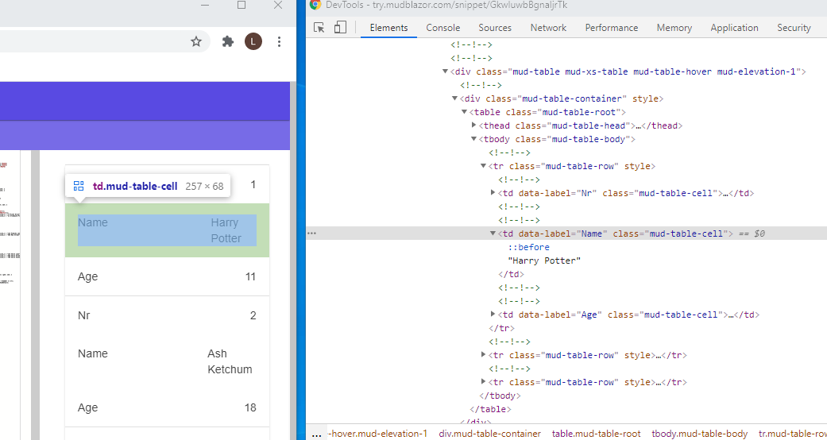
Task: Select the closing </table> tag
Action: coord(490,409)
